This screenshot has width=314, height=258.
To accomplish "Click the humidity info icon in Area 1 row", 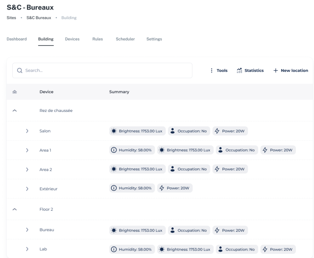I will [113, 150].
